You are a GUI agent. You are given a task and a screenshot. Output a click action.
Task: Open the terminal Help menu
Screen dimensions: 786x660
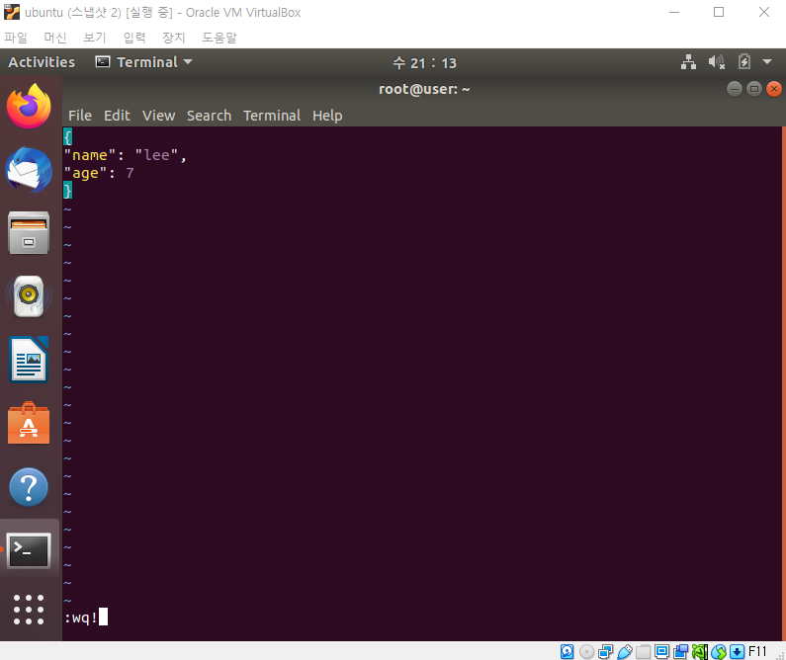click(x=327, y=116)
